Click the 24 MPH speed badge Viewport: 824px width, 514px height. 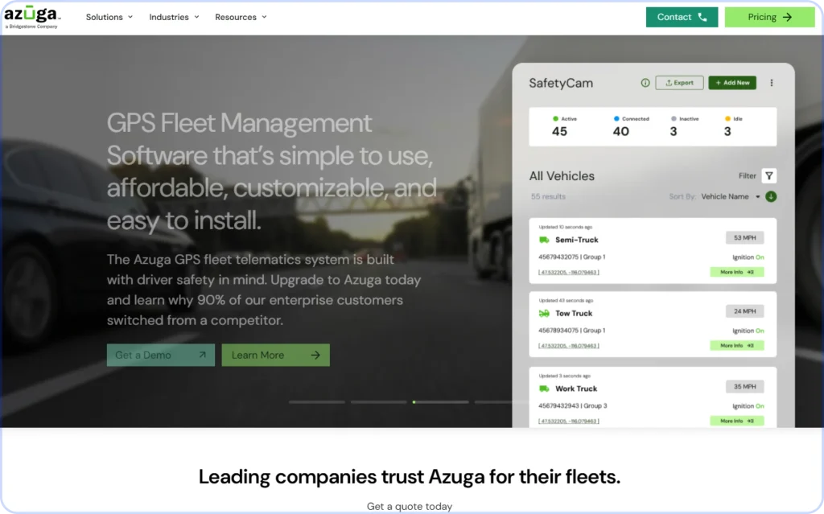point(744,311)
